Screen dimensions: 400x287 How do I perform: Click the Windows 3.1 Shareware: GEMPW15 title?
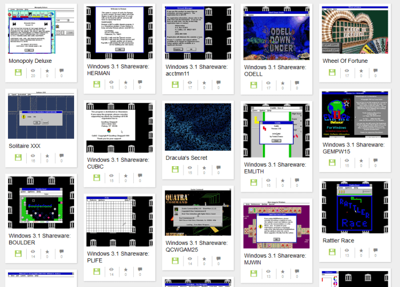tap(354, 148)
